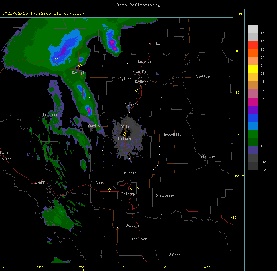Click the Limestone label

coord(49,115)
